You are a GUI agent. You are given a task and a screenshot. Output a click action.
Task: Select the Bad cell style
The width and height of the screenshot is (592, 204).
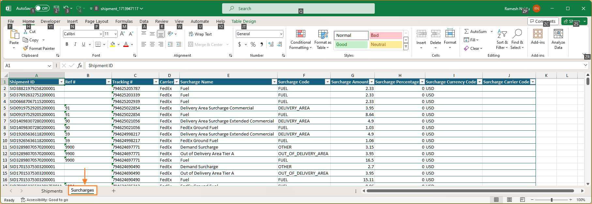[x=386, y=35]
